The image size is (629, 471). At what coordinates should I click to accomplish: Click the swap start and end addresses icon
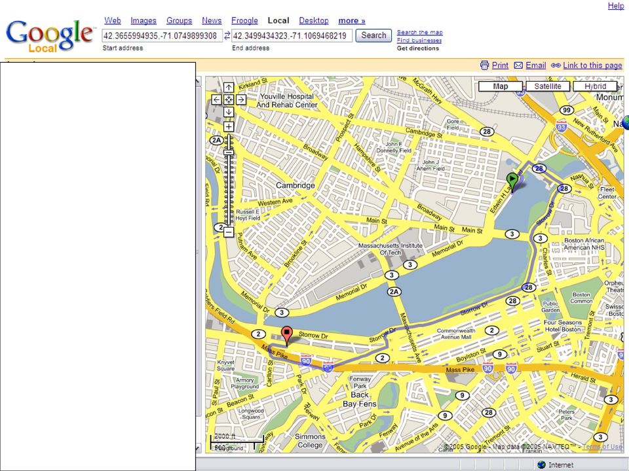(227, 35)
